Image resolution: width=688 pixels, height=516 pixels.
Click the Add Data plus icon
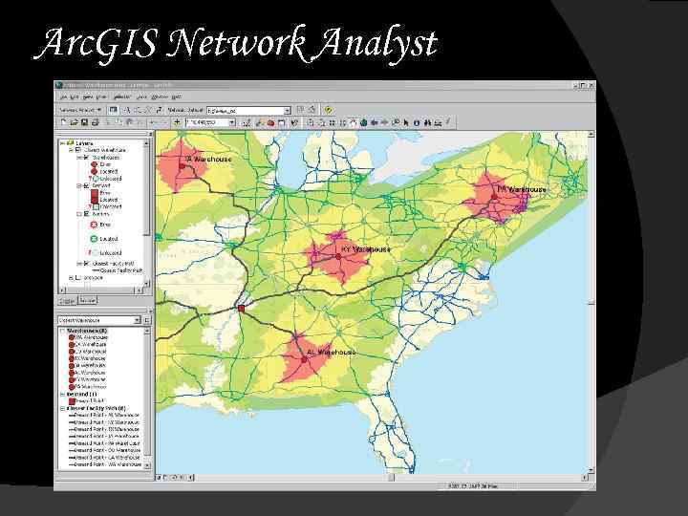178,123
